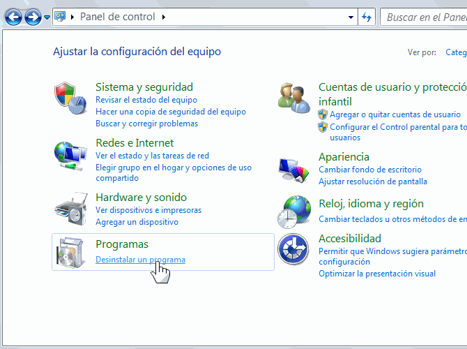The height and width of the screenshot is (349, 467).
Task: Open the Redes e Internet category
Action: pos(135,143)
